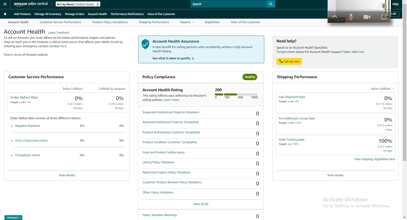407x220 pixels.
Task: Select Add Products in the favorites bar
Action: point(22,14)
